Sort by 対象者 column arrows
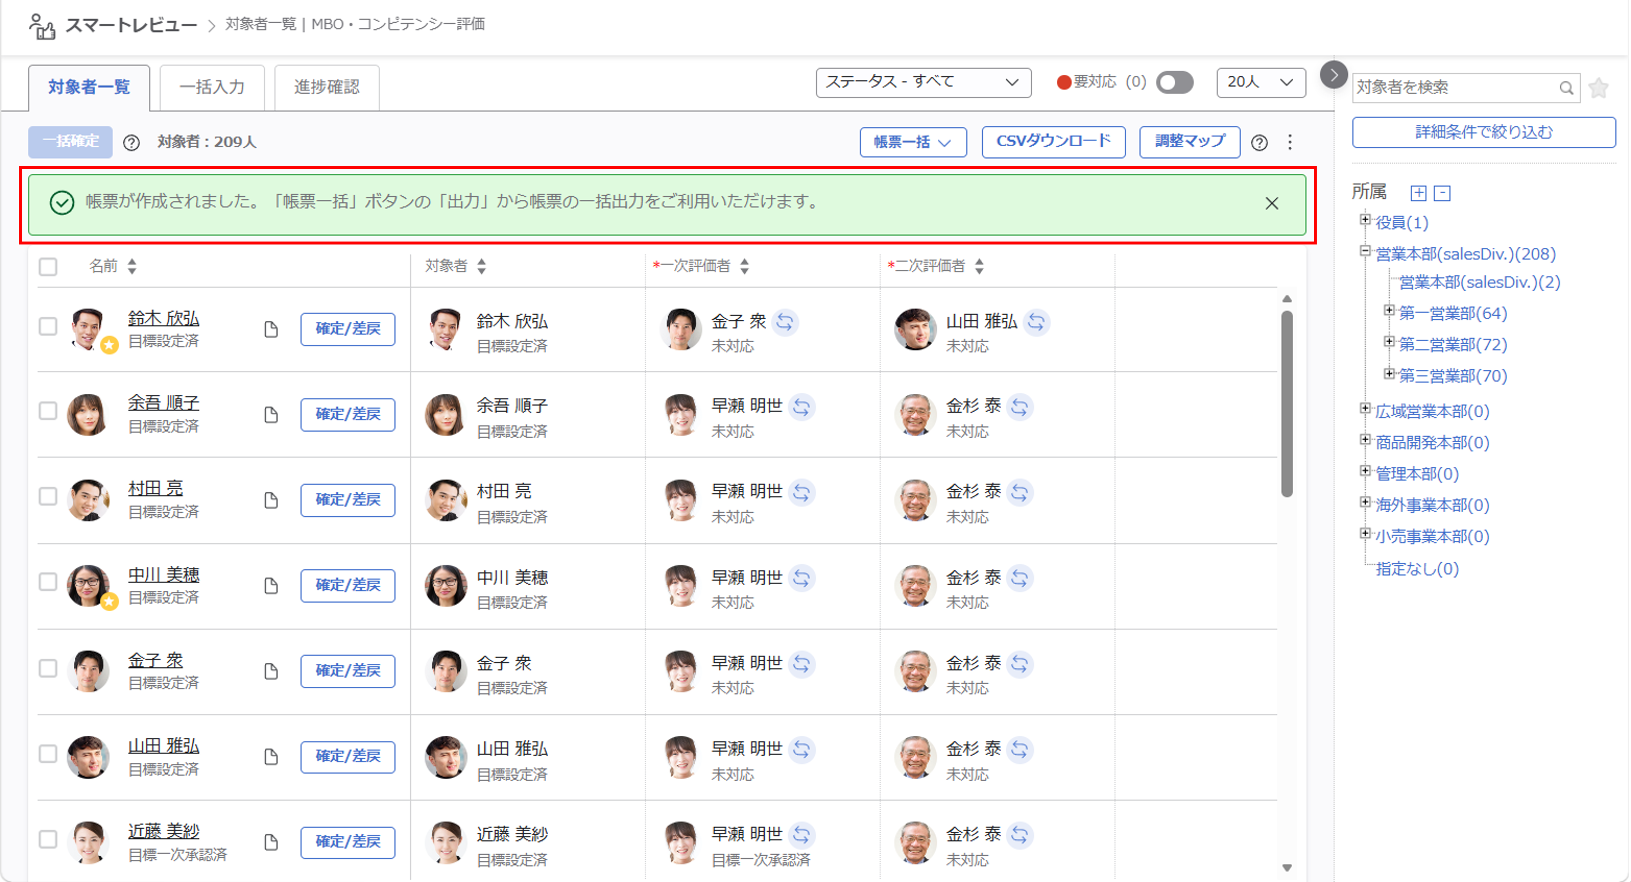1631x882 pixels. click(x=481, y=266)
